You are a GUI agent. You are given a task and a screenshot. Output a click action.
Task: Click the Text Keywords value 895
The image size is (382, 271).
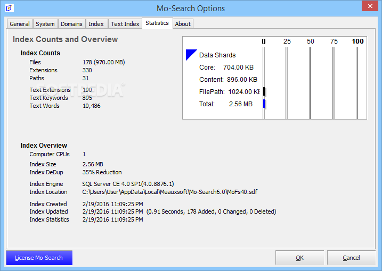pyautogui.click(x=87, y=98)
